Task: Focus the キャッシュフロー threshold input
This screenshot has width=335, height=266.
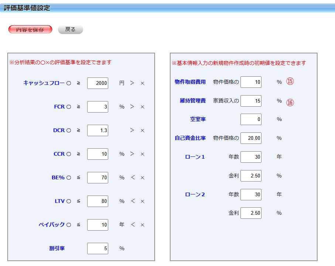Action: tap(98, 83)
